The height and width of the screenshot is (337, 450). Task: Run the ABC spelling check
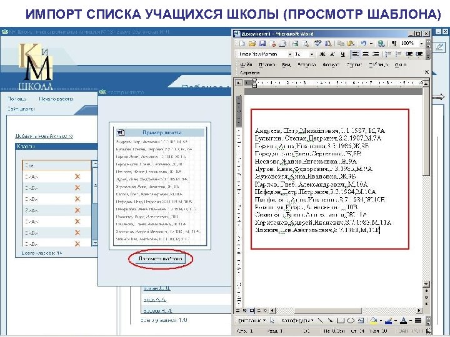317,44
